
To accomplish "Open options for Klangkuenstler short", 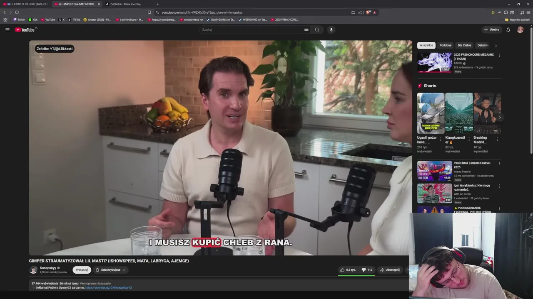I will [469, 139].
